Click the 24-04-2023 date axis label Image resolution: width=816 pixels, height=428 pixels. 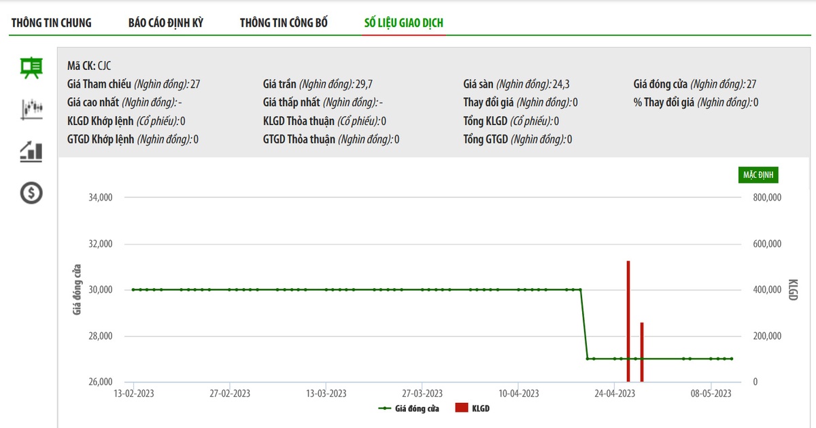(x=615, y=393)
